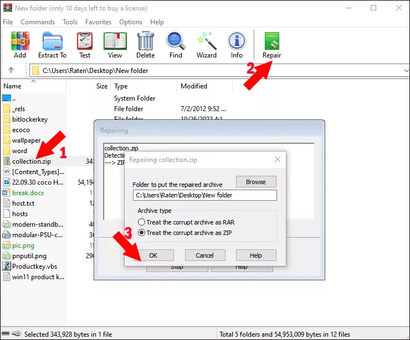Select Treat the corrupt archive as ZIP
The height and width of the screenshot is (340, 410).
point(142,233)
